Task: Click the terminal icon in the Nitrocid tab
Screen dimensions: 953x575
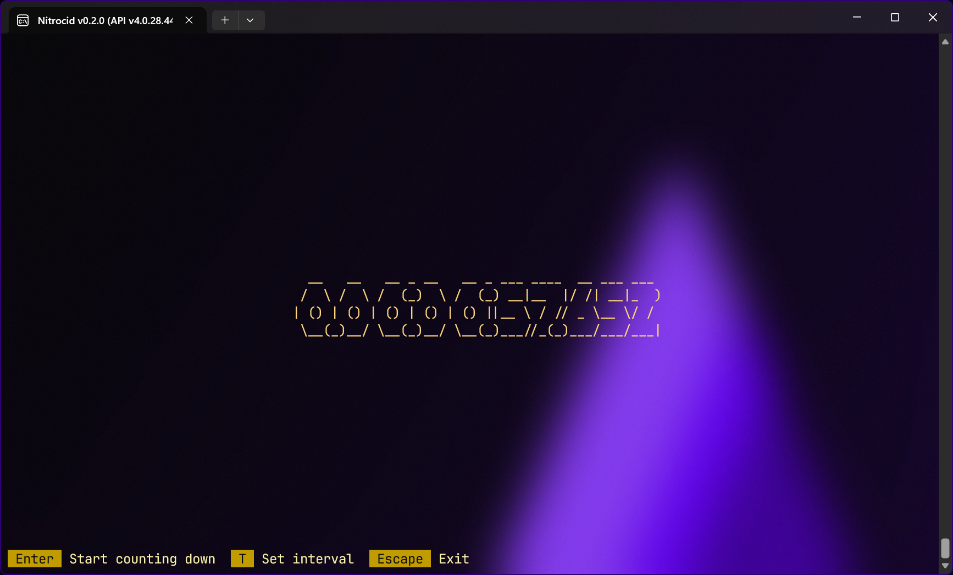Action: coord(23,20)
